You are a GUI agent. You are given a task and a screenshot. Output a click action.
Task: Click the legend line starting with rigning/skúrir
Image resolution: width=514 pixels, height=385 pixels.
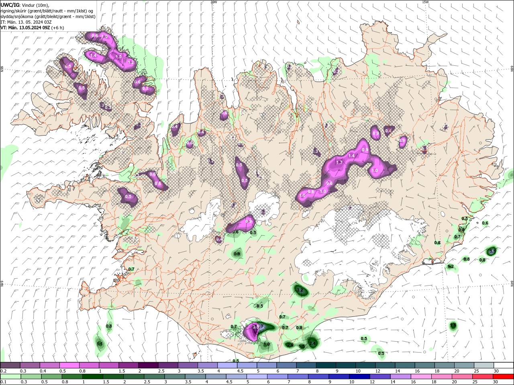(47, 10)
